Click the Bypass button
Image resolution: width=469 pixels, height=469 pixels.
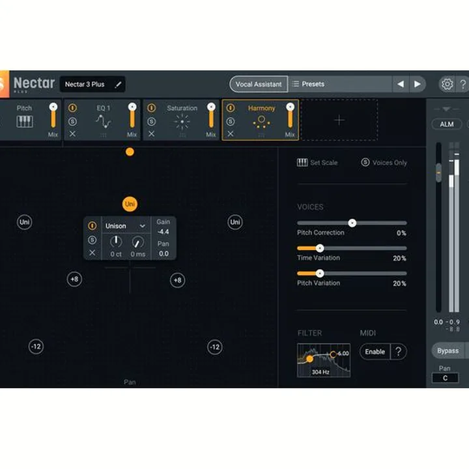point(448,351)
